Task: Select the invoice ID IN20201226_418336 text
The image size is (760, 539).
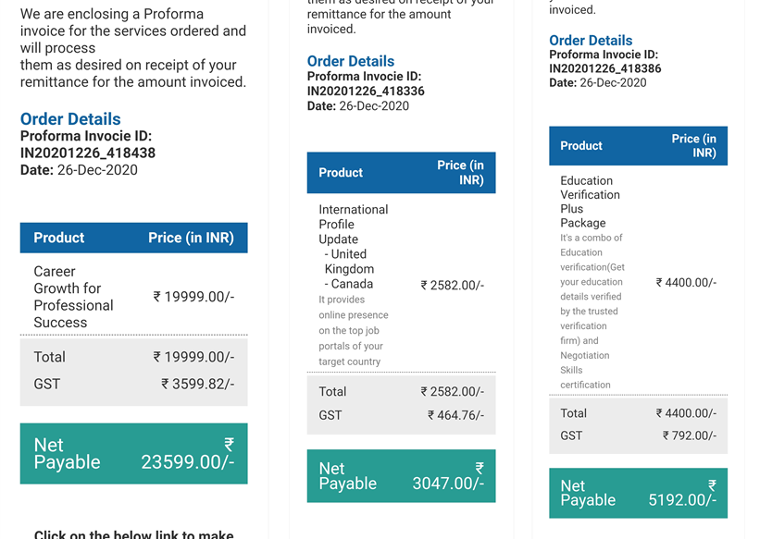Action: click(x=366, y=91)
